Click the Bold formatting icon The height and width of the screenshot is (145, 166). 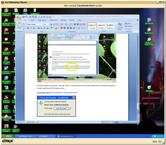pyautogui.click(x=28, y=28)
